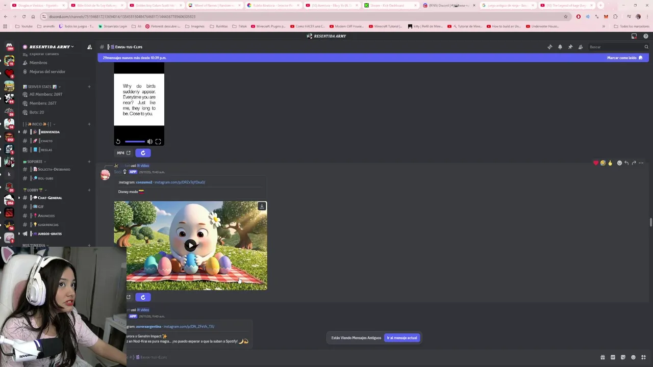Collapse the INICIO category
This screenshot has width=653, height=367.
click(x=38, y=124)
